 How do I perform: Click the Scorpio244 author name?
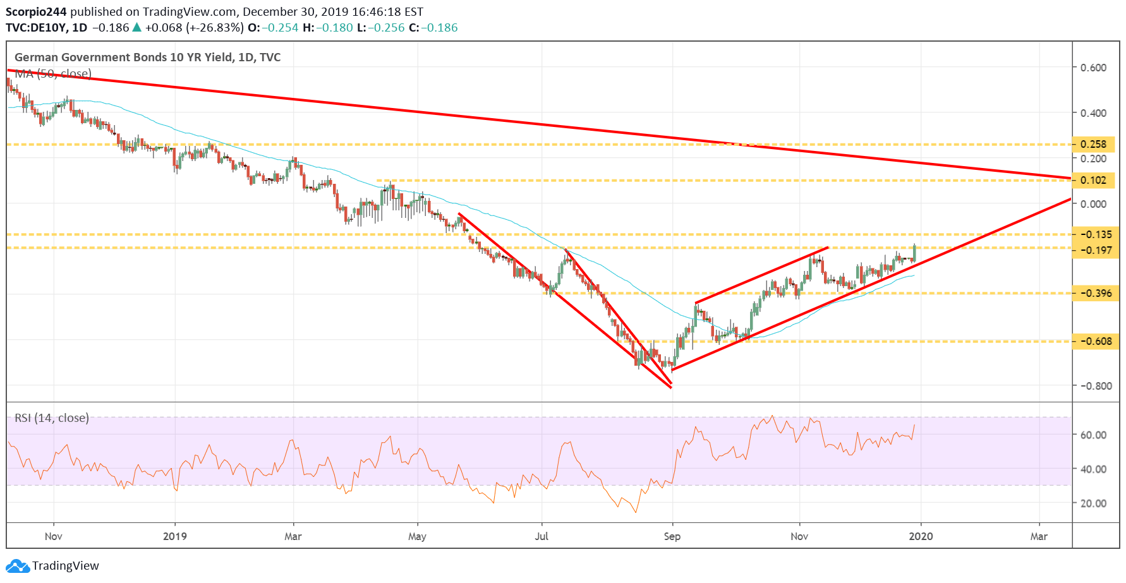[x=36, y=11]
